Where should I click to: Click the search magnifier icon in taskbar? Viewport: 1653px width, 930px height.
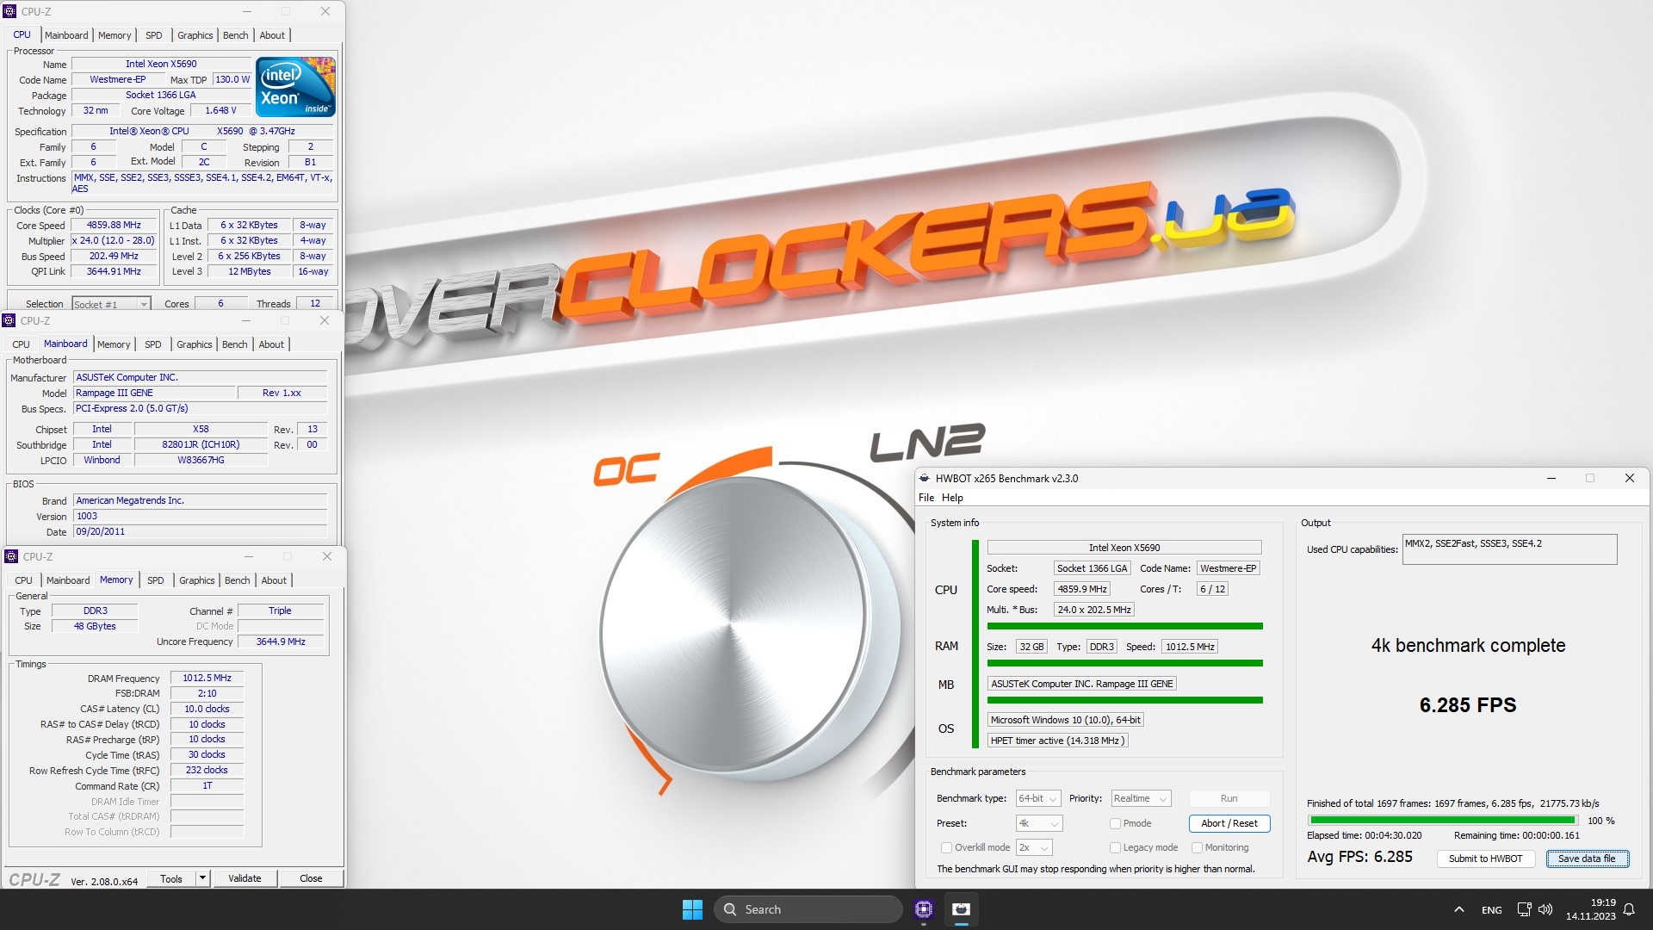click(730, 909)
